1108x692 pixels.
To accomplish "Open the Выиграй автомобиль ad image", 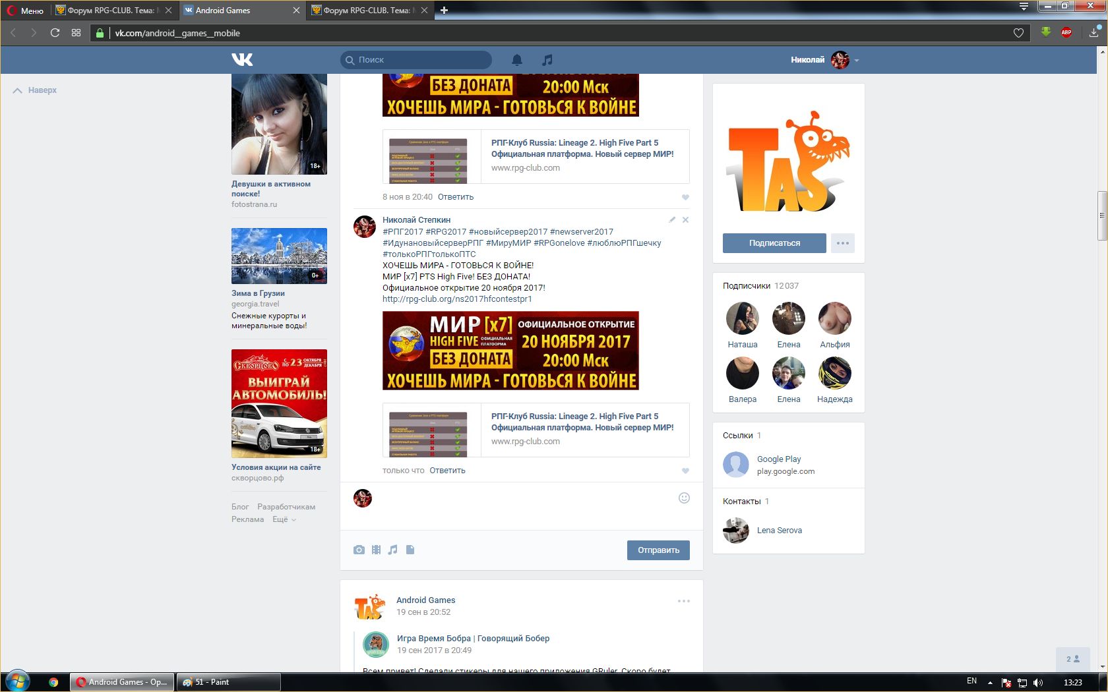I will (279, 403).
